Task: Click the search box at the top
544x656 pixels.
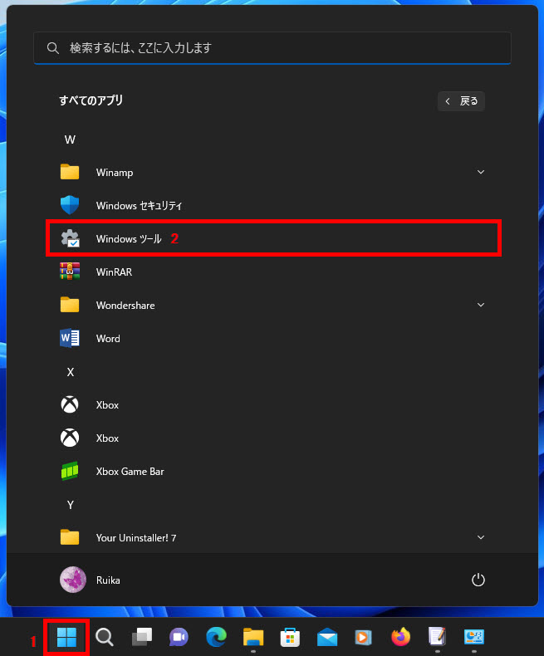Action: 272,48
